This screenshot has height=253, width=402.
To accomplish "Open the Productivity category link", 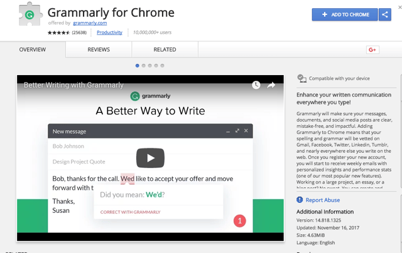I will point(109,33).
